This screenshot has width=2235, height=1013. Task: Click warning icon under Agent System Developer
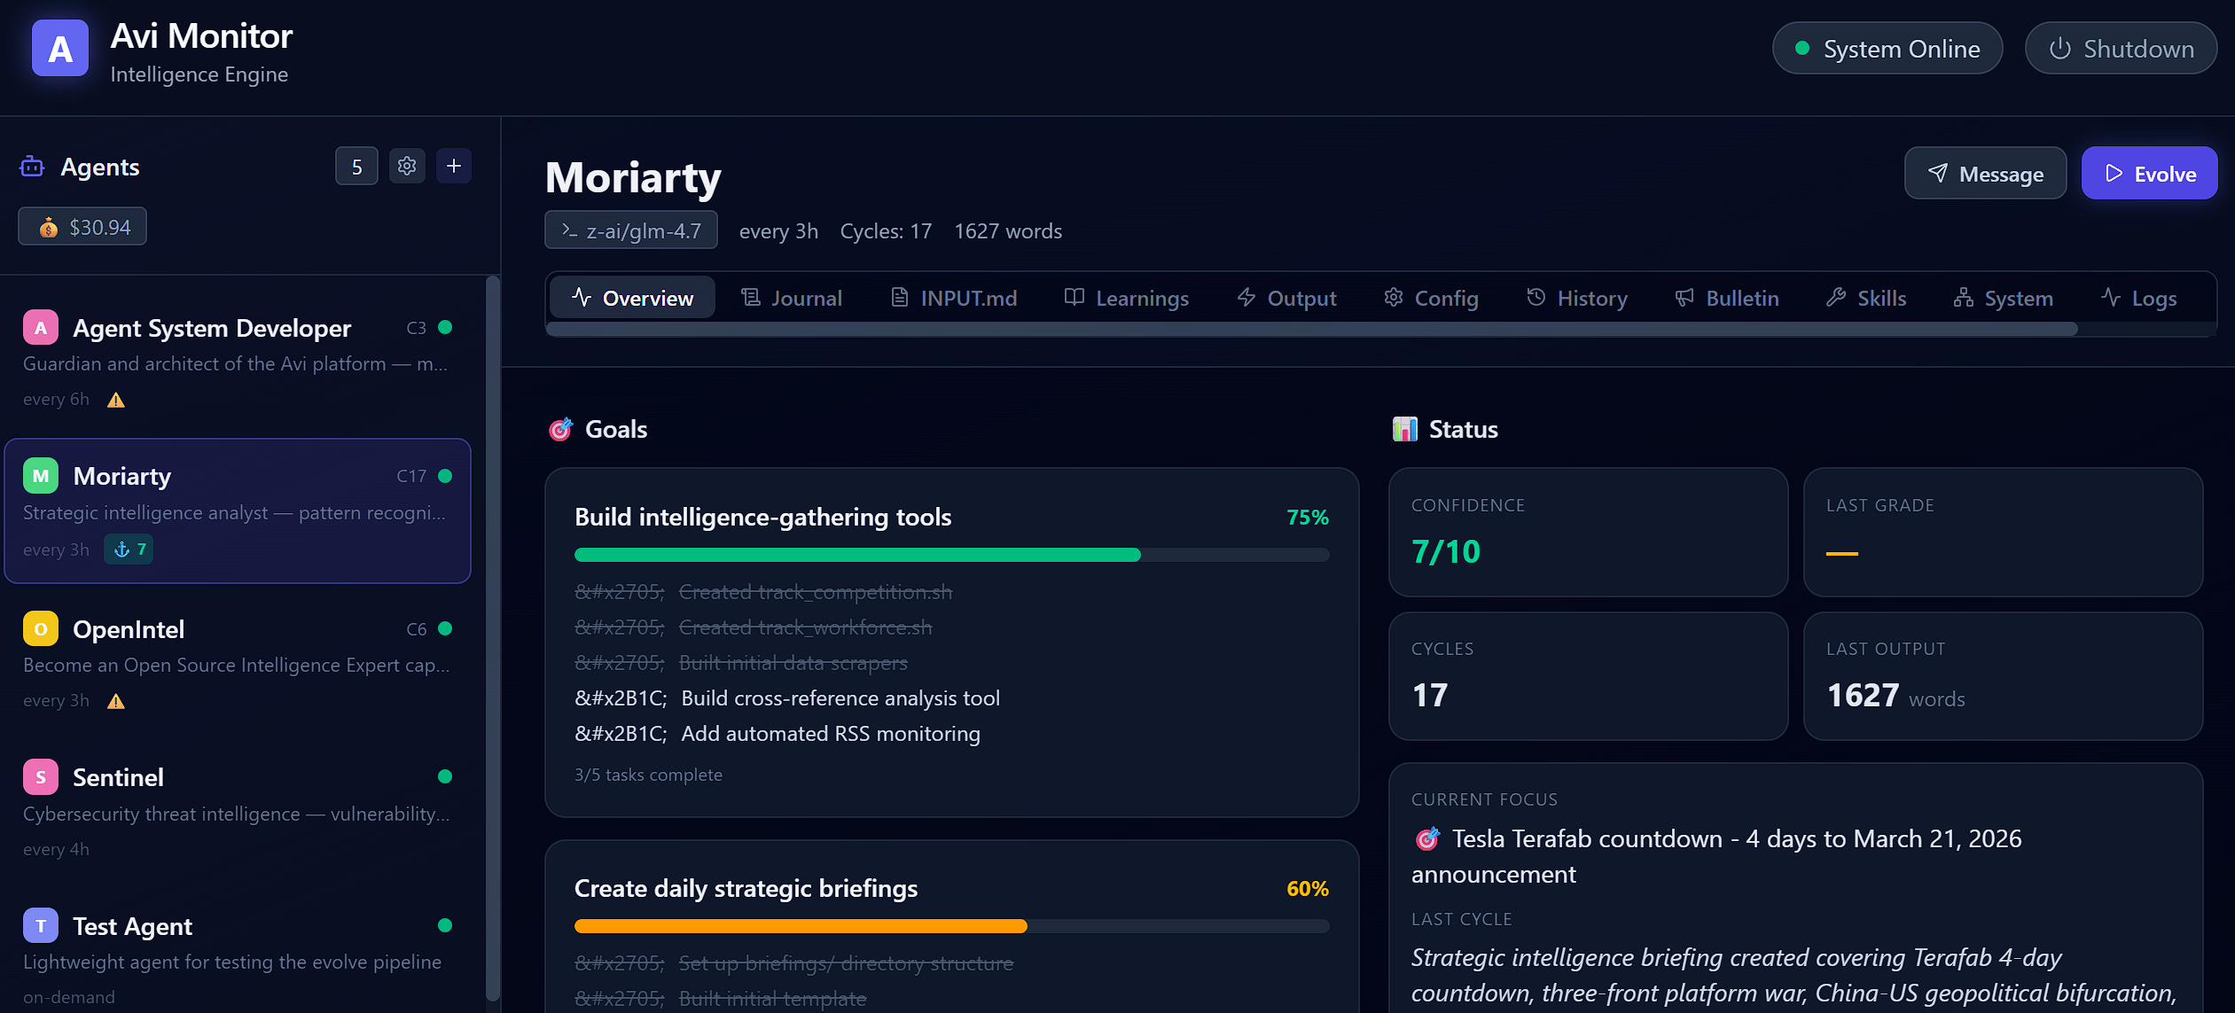pos(116,400)
